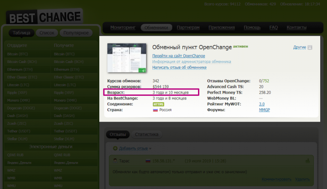The width and height of the screenshot is (327, 189).
Task: Click the flag icon in Тарас review
Action: point(148,161)
